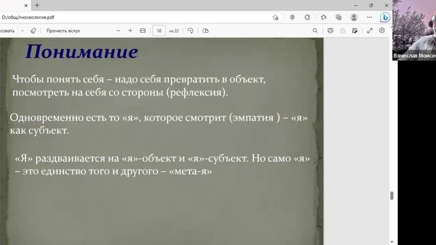Open the Collections icon
This screenshot has width=436, height=245.
pyautogui.click(x=339, y=17)
